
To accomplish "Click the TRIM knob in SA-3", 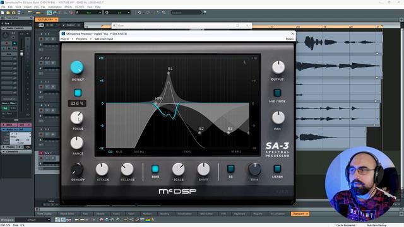I will point(254,169).
